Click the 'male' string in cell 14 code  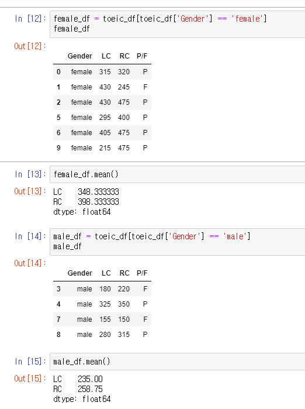coord(235,236)
